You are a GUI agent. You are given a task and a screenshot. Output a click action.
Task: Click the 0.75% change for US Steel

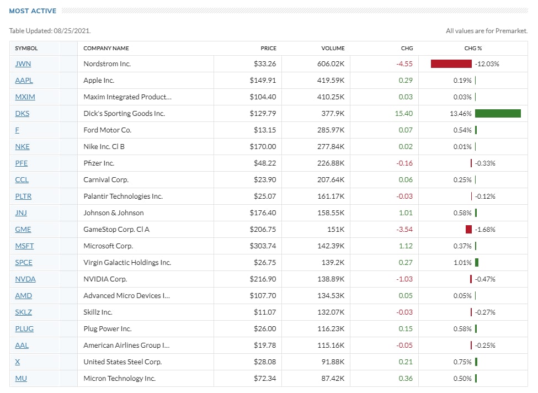pyautogui.click(x=462, y=362)
